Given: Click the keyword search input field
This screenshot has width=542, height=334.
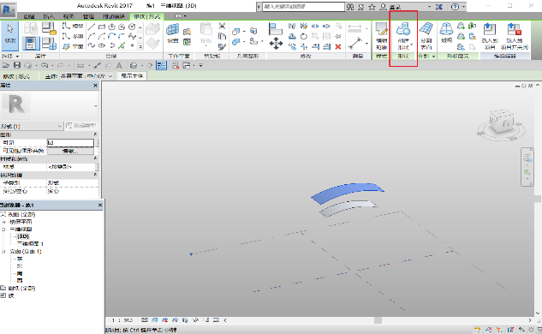Looking at the screenshot, I should pos(303,7).
